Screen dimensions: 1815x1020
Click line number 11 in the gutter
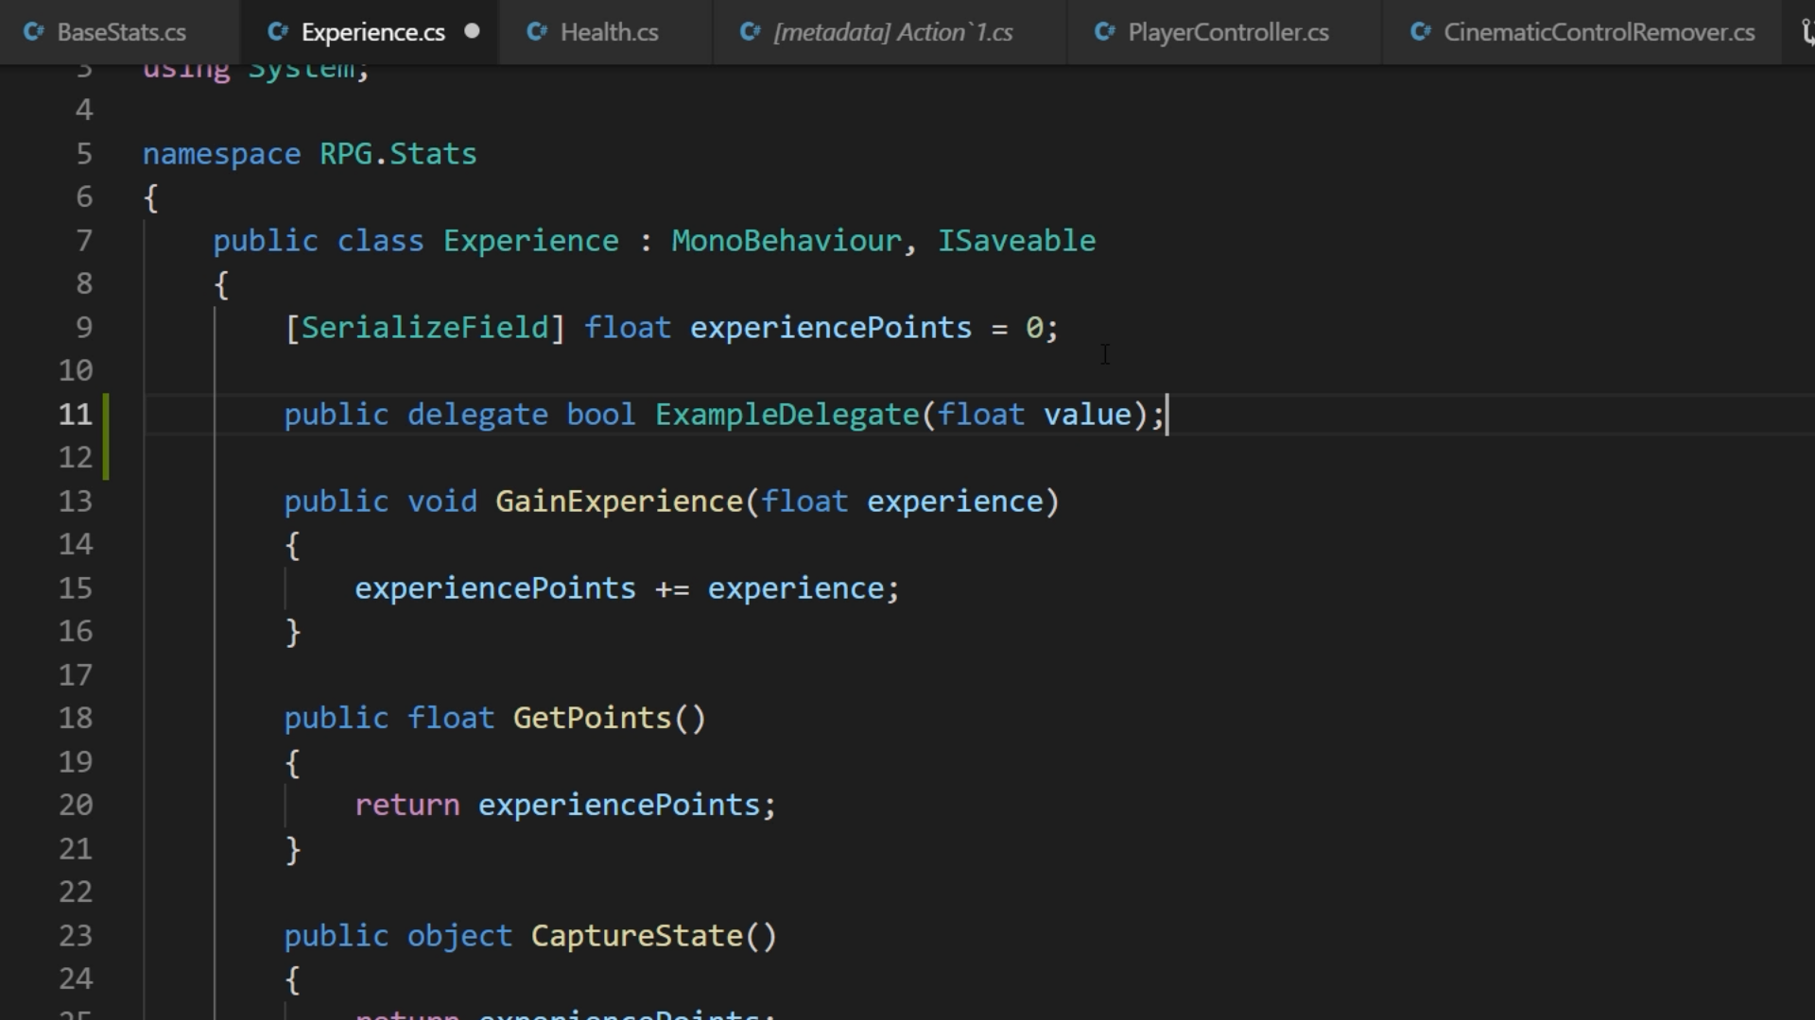coord(76,415)
